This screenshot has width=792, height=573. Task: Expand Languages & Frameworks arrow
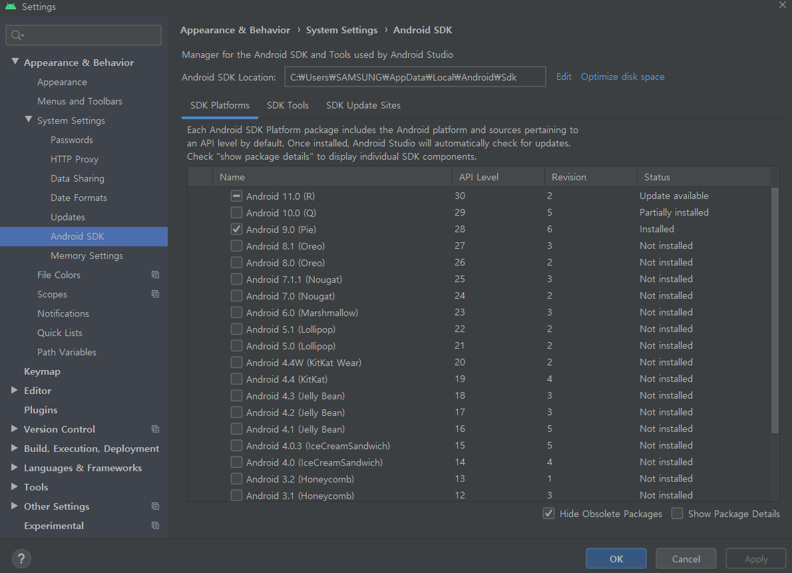[x=14, y=467]
